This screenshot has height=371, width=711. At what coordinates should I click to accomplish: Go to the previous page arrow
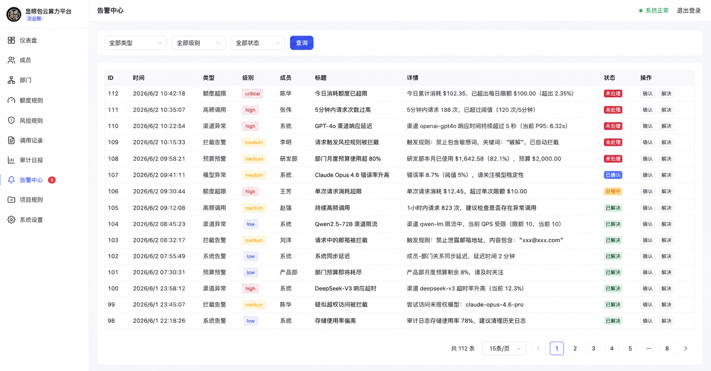538,348
